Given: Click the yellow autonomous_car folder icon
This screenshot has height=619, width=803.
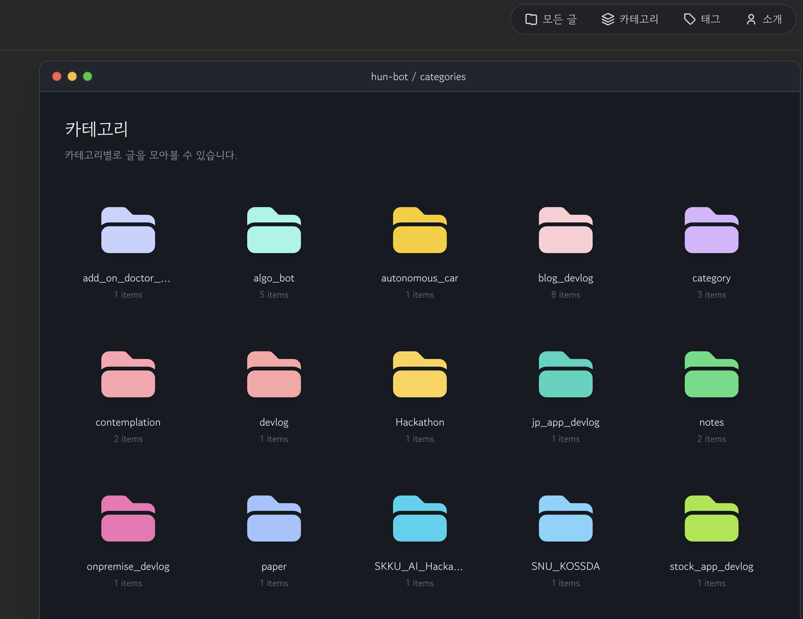Looking at the screenshot, I should click(x=420, y=230).
